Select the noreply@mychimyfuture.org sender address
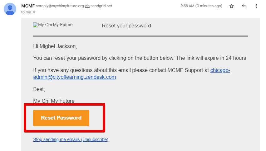The height and width of the screenshot is (151, 266). [x=59, y=6]
